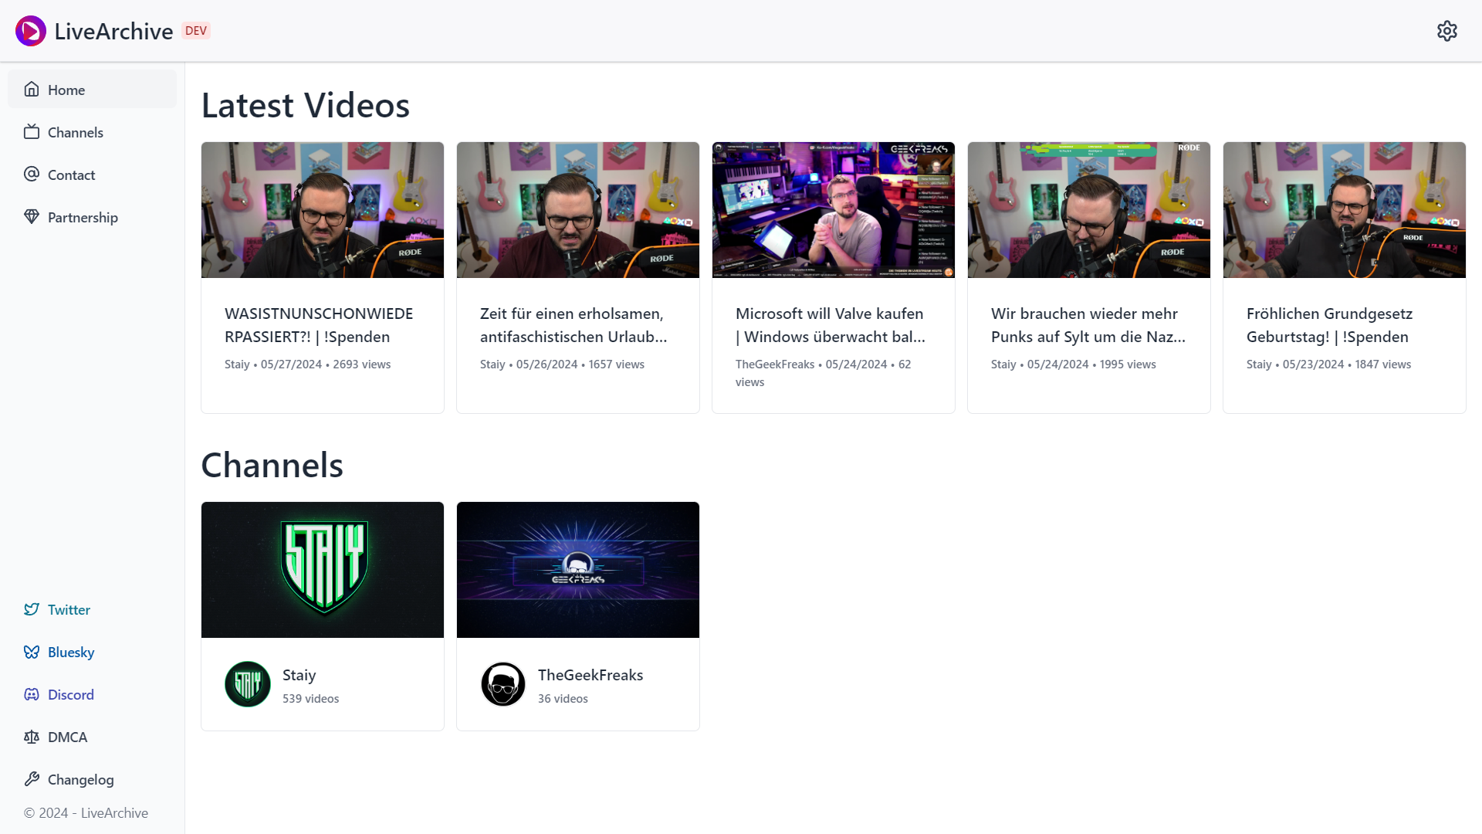Select the Contact at-sign icon
The width and height of the screenshot is (1482, 834).
(x=32, y=175)
